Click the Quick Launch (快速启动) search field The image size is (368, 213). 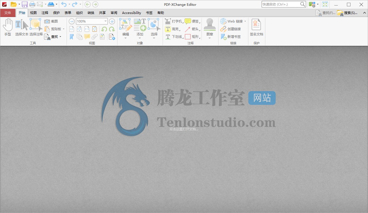pyautogui.click(x=284, y=4)
